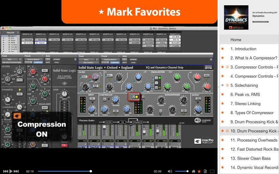This screenshot has width=279, height=174.
Task: Toggle star for 4. Compressor Controls
Action: [x=223, y=76]
